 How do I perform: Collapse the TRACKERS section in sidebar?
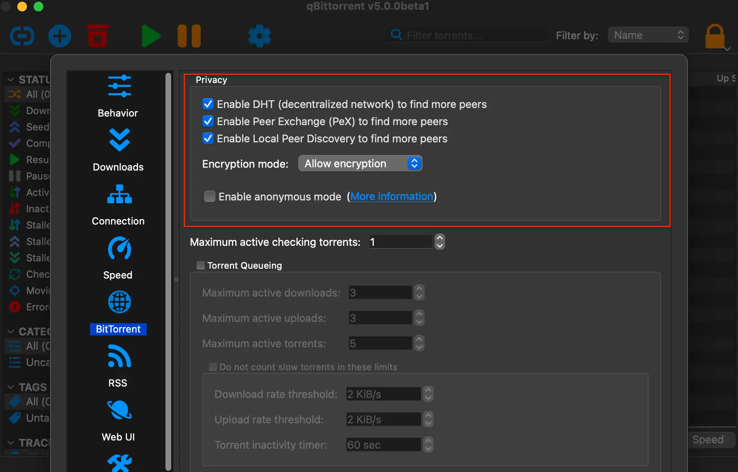[x=11, y=443]
